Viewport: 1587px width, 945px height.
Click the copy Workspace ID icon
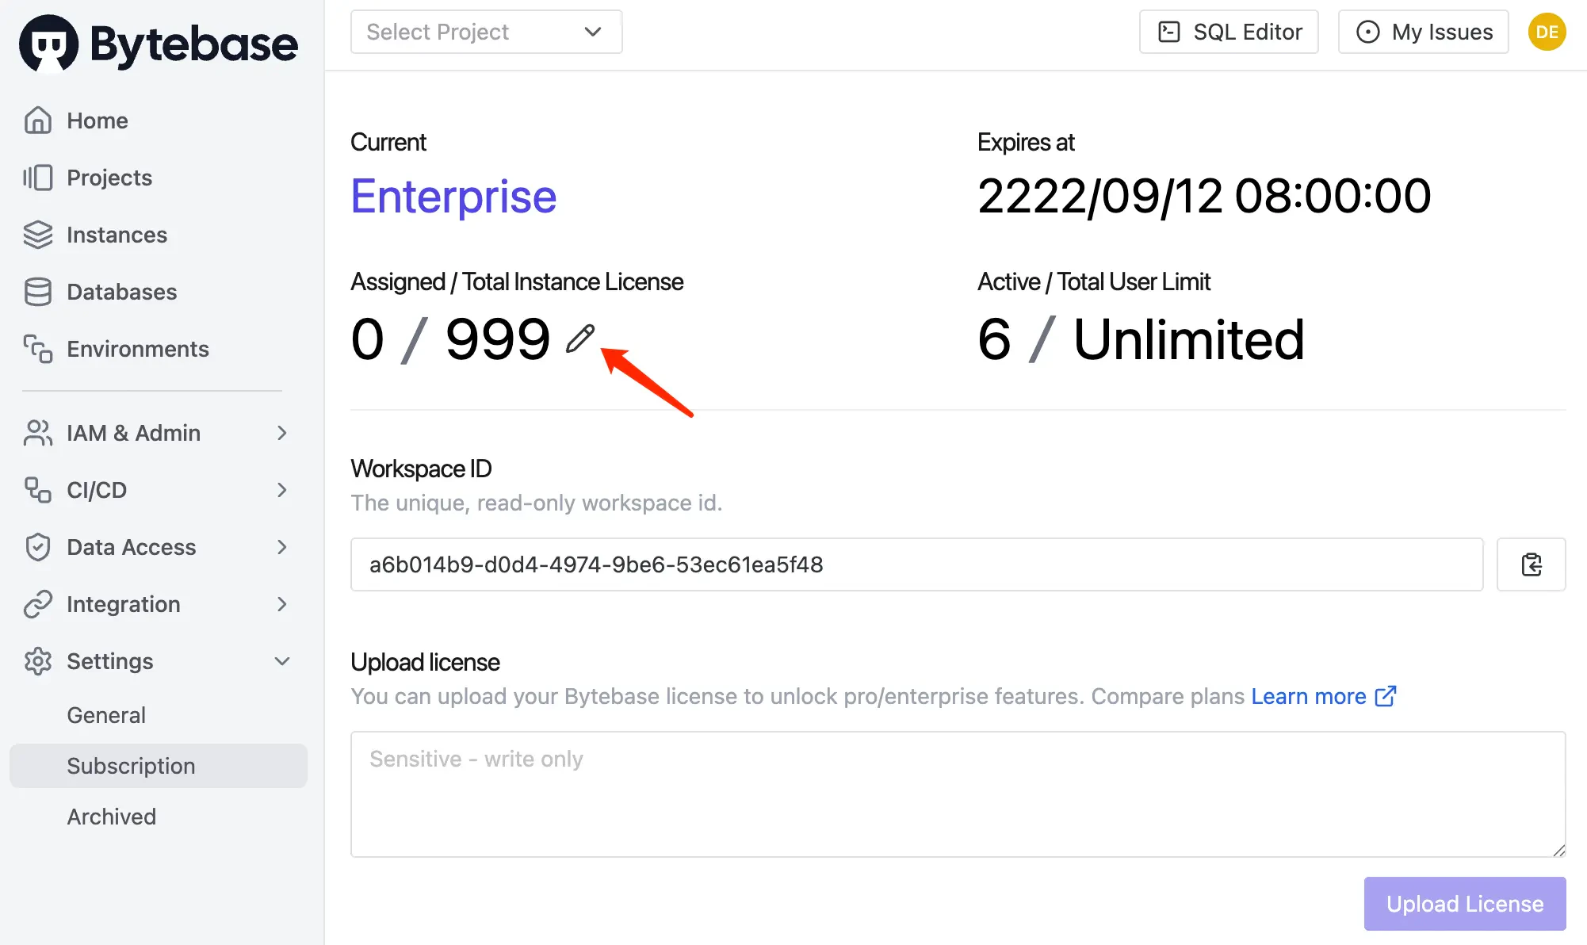[1531, 564]
